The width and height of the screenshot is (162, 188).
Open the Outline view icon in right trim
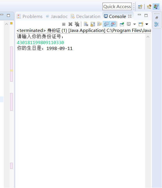pyautogui.click(x=156, y=24)
